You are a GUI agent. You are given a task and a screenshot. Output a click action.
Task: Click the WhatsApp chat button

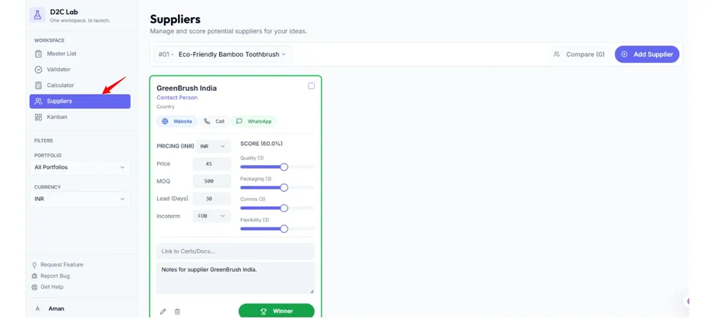(254, 121)
